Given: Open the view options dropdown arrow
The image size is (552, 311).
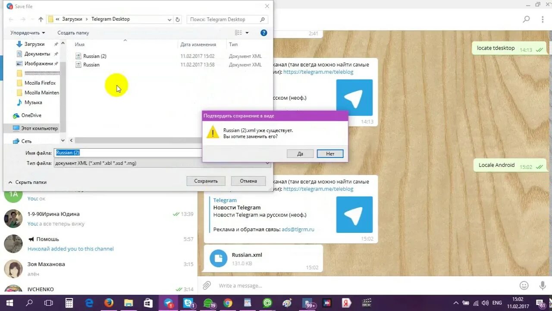Looking at the screenshot, I should [247, 33].
